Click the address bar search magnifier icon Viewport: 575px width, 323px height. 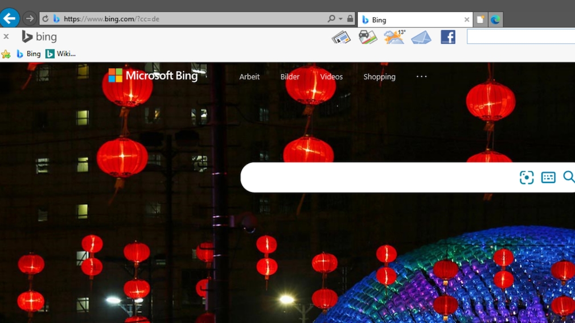(331, 19)
